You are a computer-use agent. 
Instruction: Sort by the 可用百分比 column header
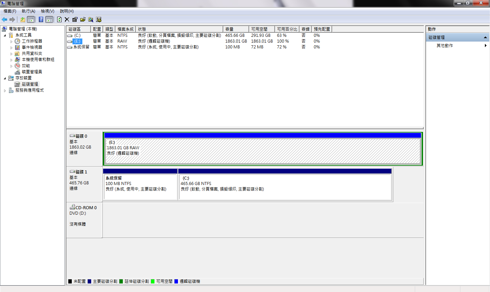click(287, 29)
